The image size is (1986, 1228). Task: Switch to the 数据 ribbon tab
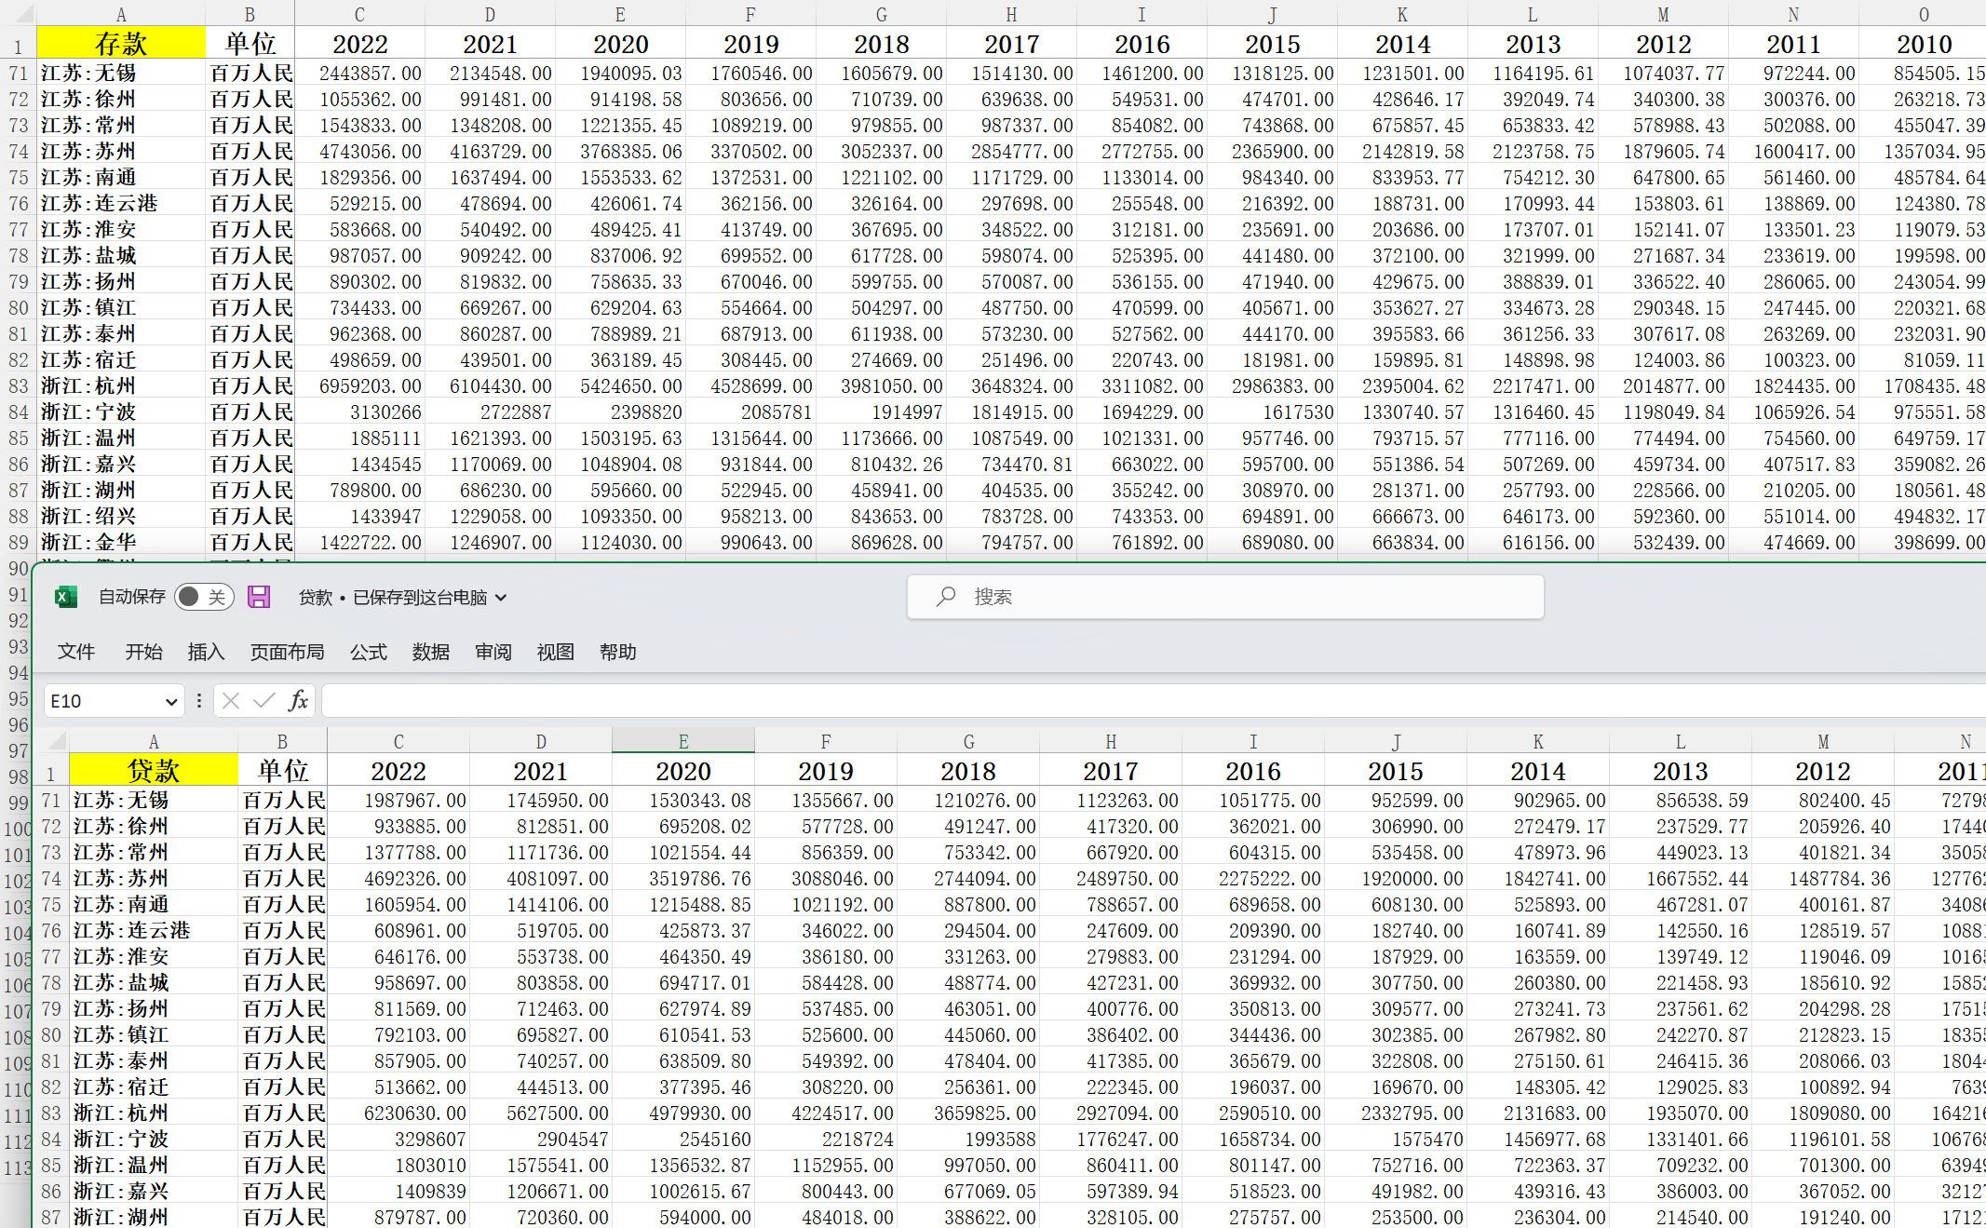[x=430, y=652]
